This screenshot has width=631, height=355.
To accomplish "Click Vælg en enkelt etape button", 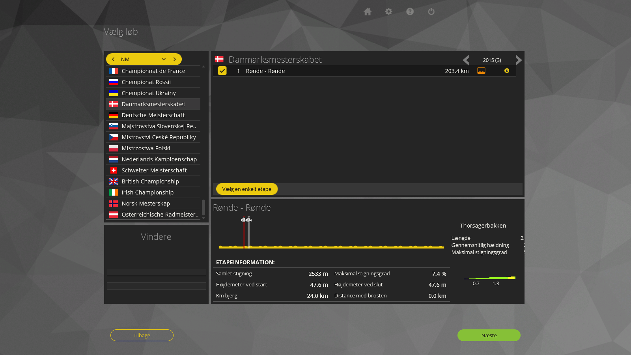I will click(x=247, y=189).
